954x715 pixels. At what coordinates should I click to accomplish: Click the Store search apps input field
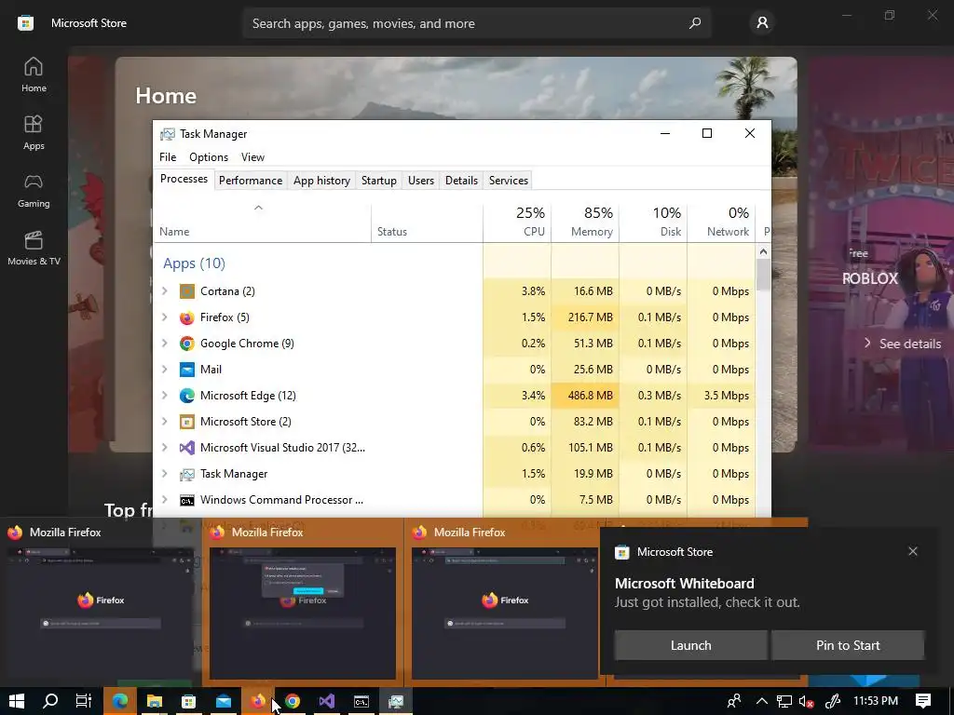pyautogui.click(x=476, y=23)
